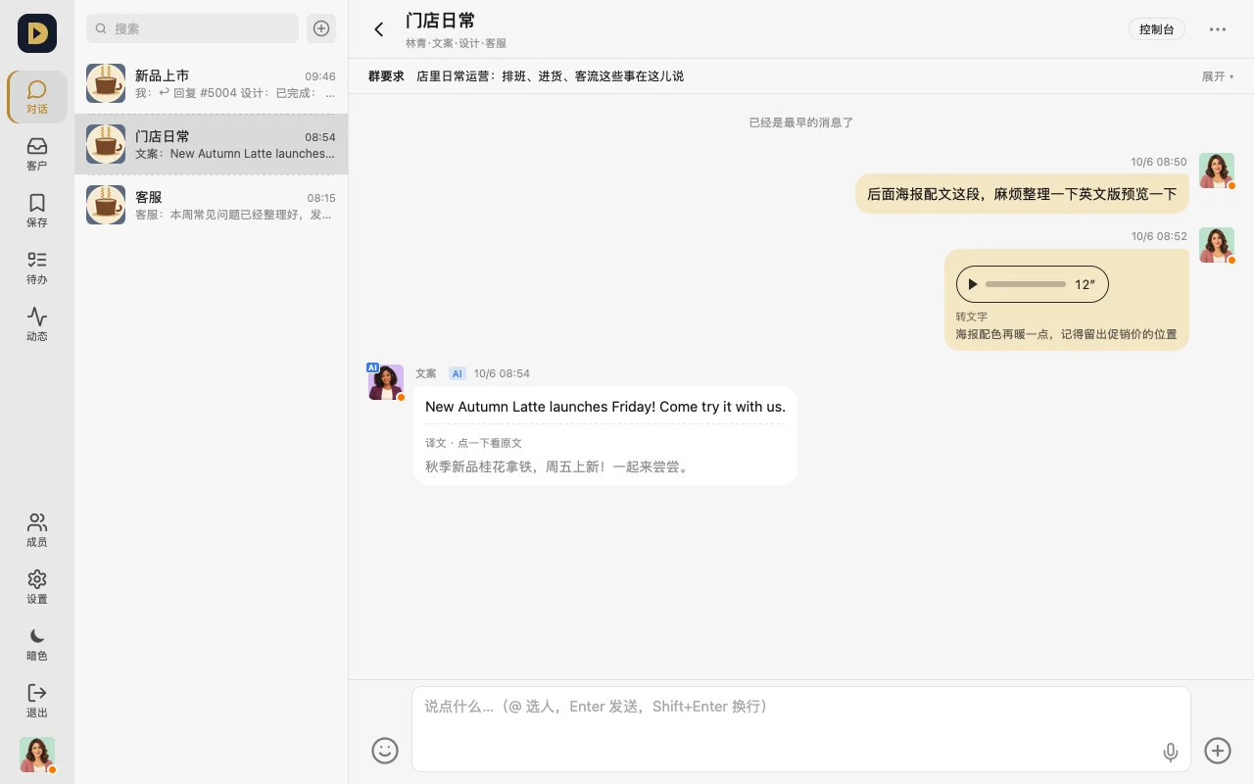
Task: Open the 客户 customers inbox
Action: 37,155
